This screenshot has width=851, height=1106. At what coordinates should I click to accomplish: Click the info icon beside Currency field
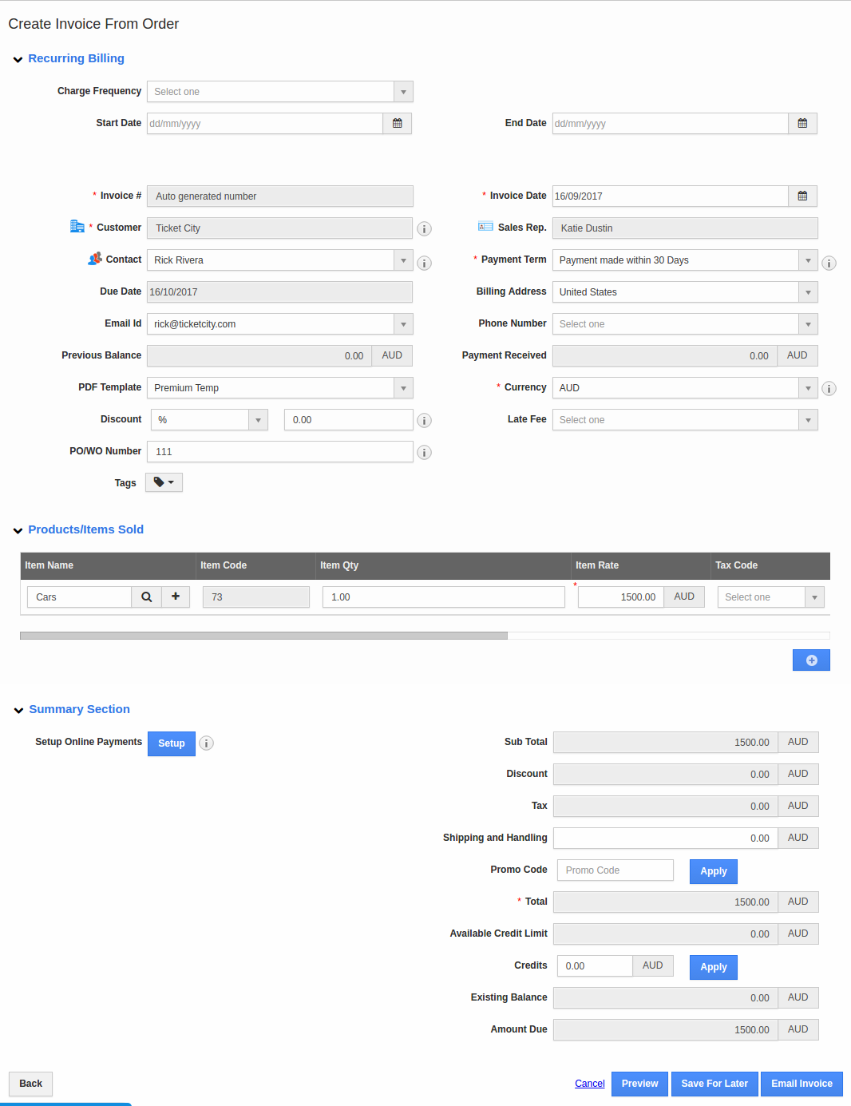pos(829,389)
